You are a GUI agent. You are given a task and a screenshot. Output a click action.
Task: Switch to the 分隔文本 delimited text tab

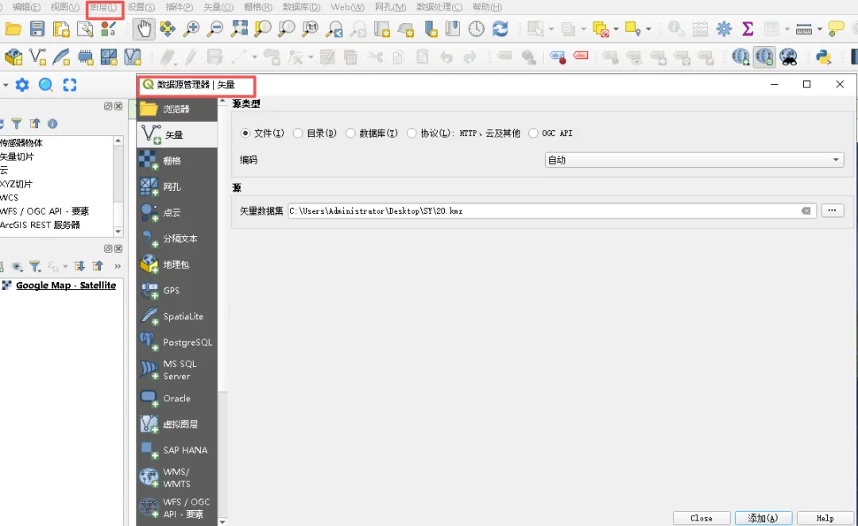176,238
